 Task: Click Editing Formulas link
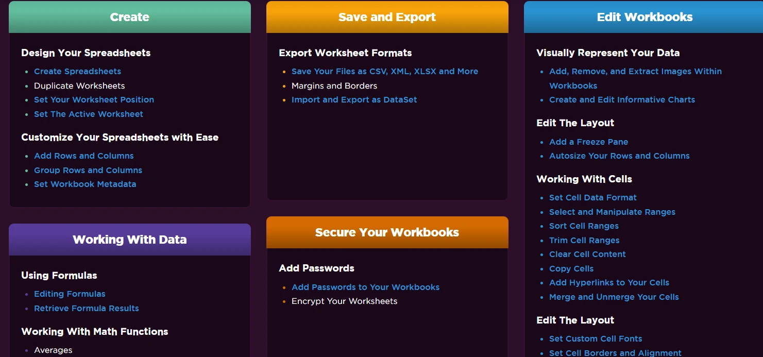pos(70,294)
